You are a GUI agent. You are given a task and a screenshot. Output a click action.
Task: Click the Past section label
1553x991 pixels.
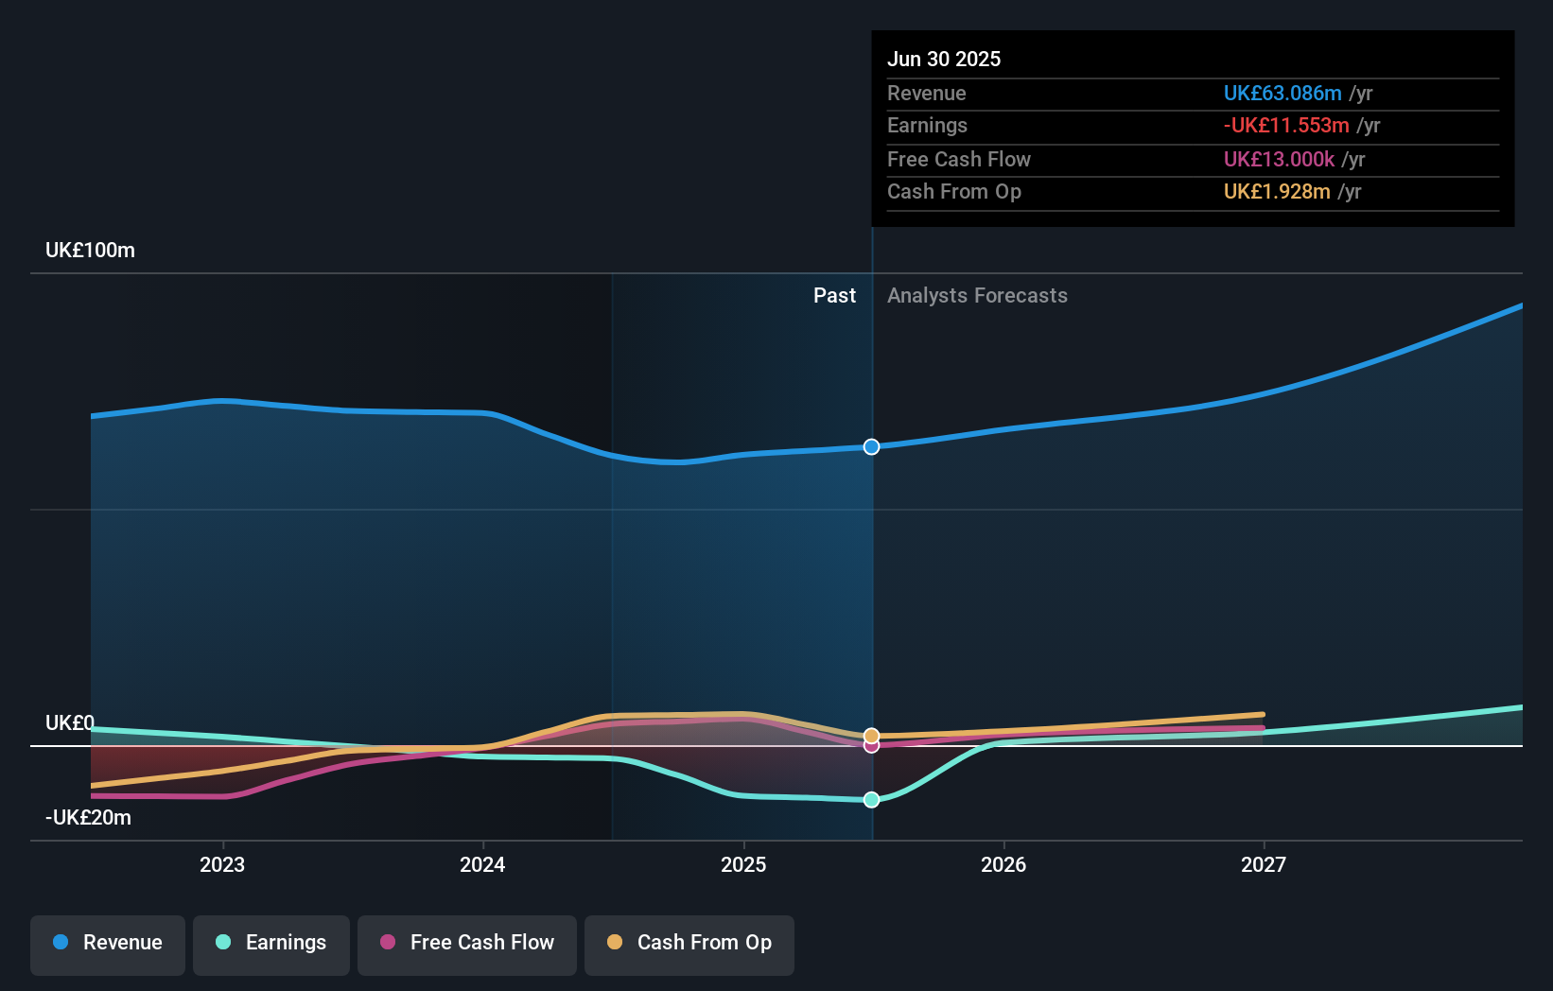pyautogui.click(x=834, y=296)
